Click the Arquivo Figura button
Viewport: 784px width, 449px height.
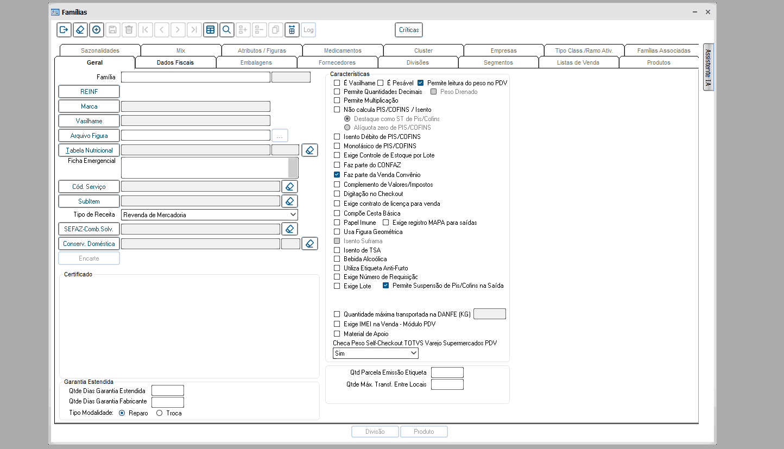(89, 136)
